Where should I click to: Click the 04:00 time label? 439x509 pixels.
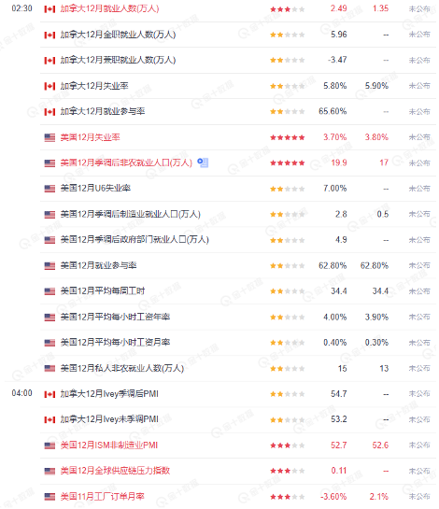21,393
